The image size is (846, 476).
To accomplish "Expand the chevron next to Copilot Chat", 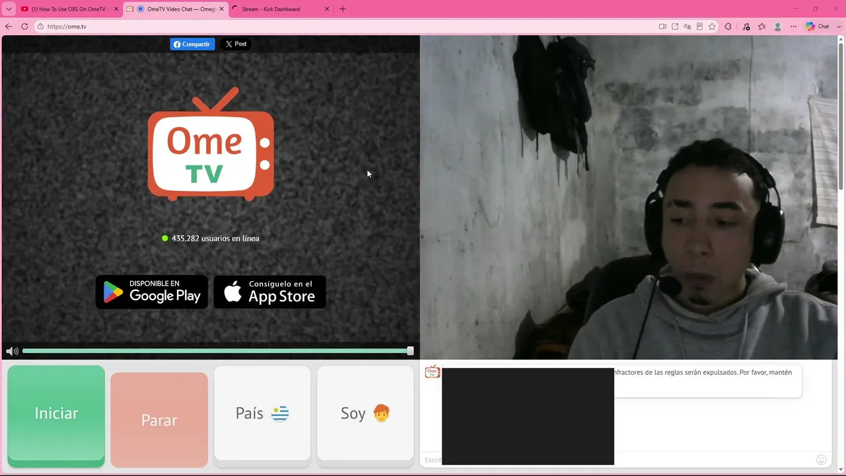I will [839, 26].
